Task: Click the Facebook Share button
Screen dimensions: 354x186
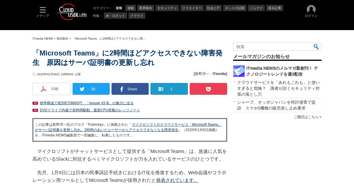Action: coord(130,89)
